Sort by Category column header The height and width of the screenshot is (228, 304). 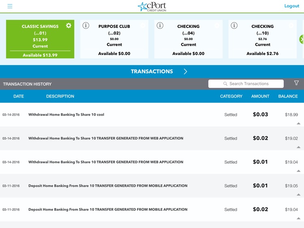(x=231, y=96)
